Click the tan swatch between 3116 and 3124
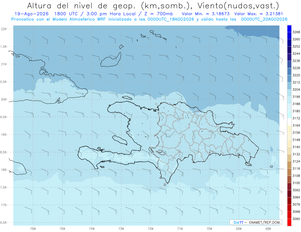 tap(289, 165)
